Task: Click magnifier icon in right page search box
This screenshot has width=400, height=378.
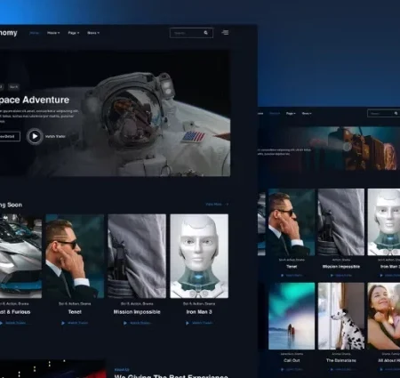Action: pos(396,113)
